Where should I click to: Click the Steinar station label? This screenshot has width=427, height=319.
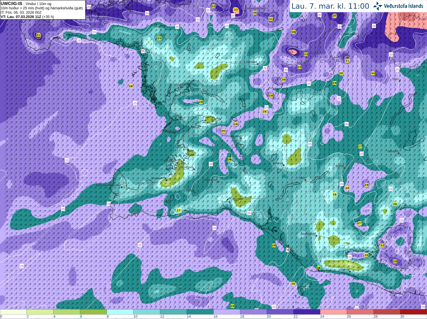(x=344, y=269)
